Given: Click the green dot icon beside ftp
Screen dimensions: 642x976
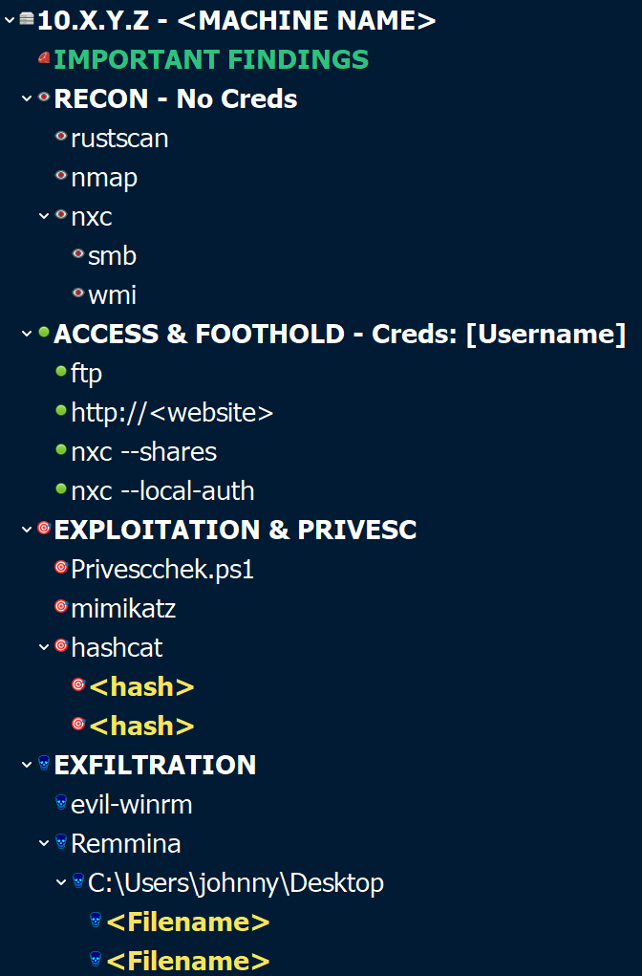Looking at the screenshot, I should pos(61,373).
